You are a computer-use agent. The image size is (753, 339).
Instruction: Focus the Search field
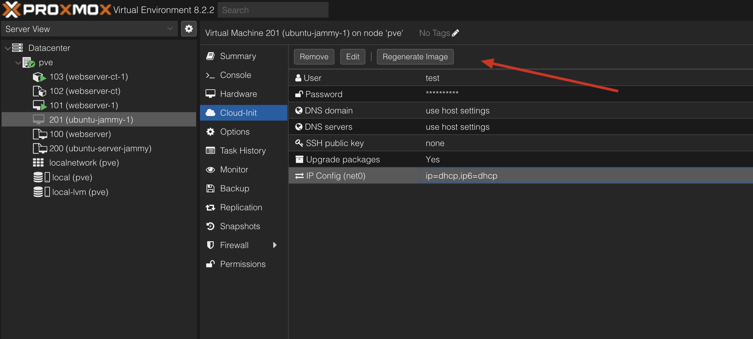[273, 10]
